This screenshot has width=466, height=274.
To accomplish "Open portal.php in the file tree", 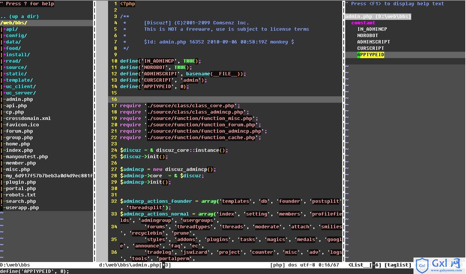I will pos(21,189).
